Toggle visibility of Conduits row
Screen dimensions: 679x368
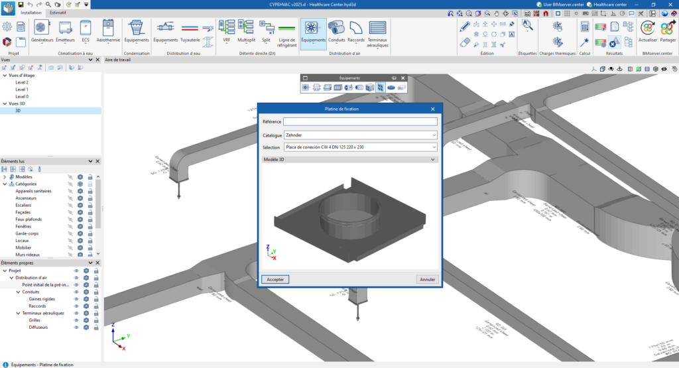pos(76,292)
